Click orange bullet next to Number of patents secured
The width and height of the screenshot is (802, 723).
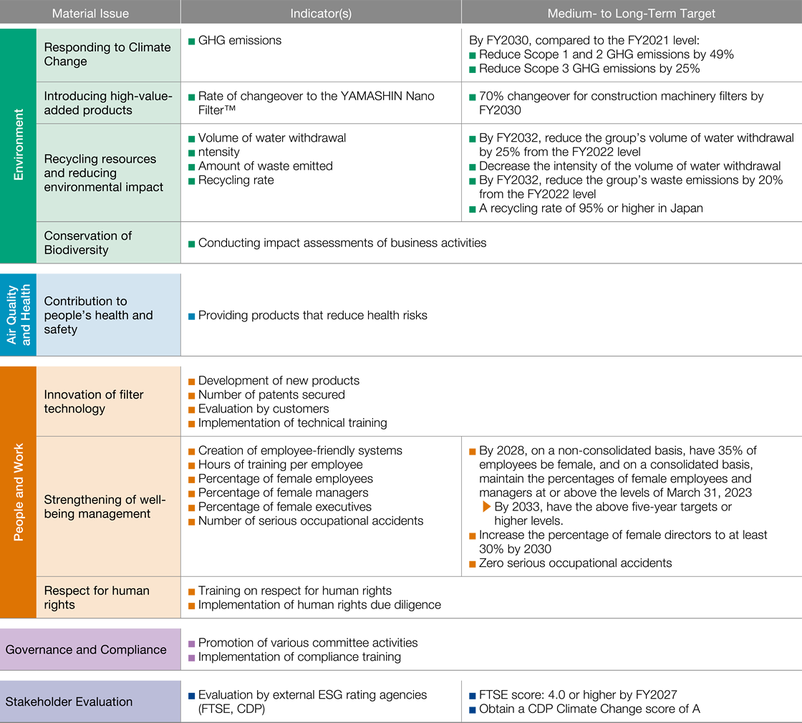[191, 395]
